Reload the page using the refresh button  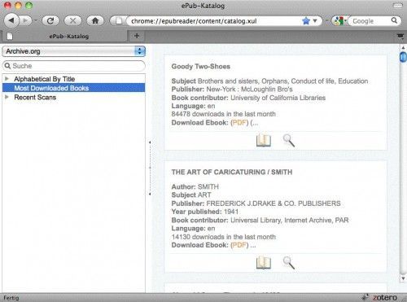[x=50, y=20]
